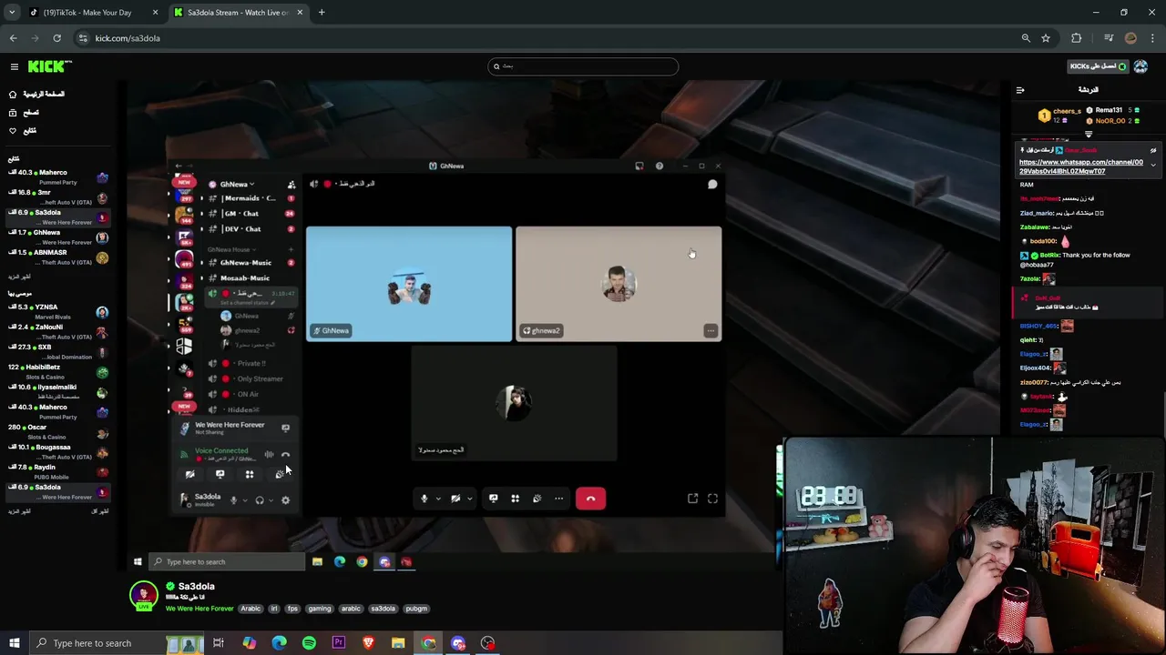Open the call bar more options ellipsis
The image size is (1166, 655).
coord(558,499)
